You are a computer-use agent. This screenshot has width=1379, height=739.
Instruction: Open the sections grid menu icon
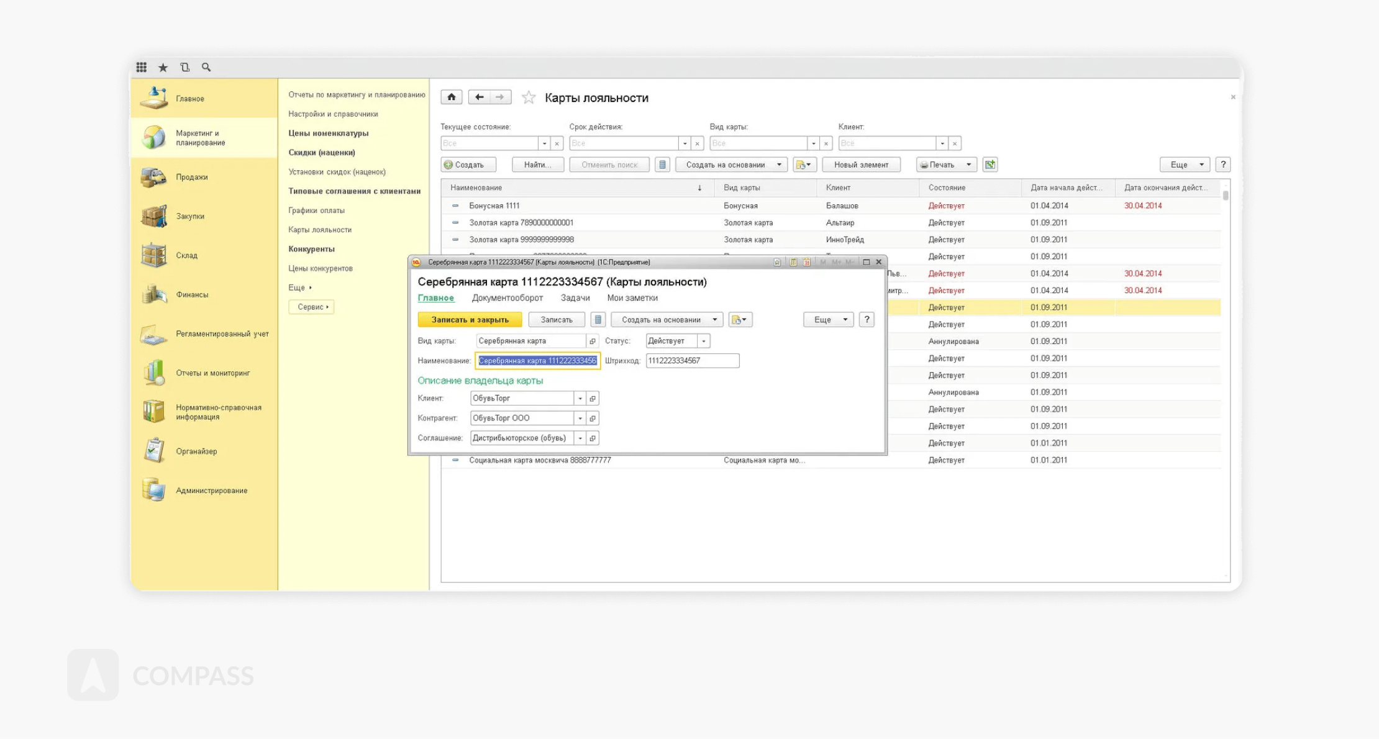point(142,67)
